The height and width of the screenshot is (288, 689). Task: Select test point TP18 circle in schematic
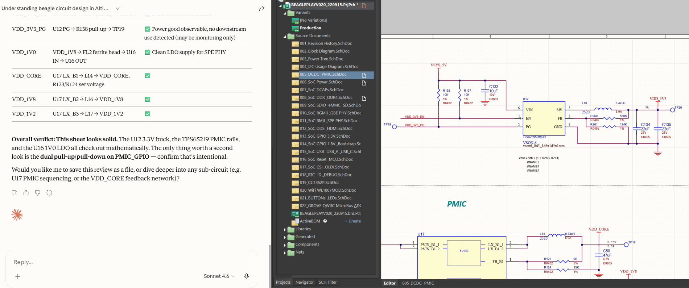626,245
